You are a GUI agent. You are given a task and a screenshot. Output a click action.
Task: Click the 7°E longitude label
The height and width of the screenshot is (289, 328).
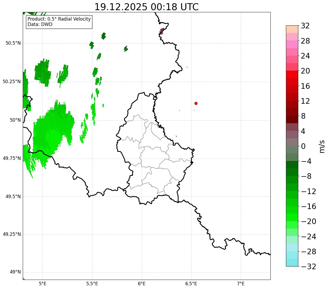click(241, 284)
